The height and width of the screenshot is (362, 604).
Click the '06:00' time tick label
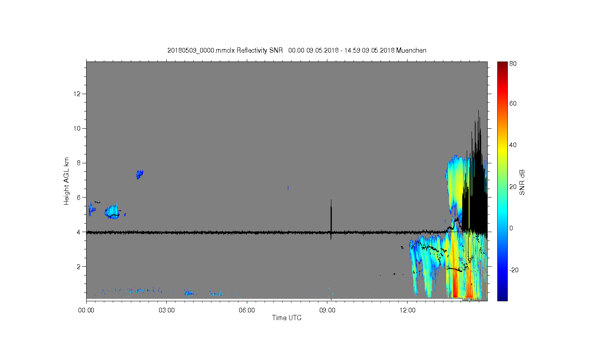[x=247, y=310]
